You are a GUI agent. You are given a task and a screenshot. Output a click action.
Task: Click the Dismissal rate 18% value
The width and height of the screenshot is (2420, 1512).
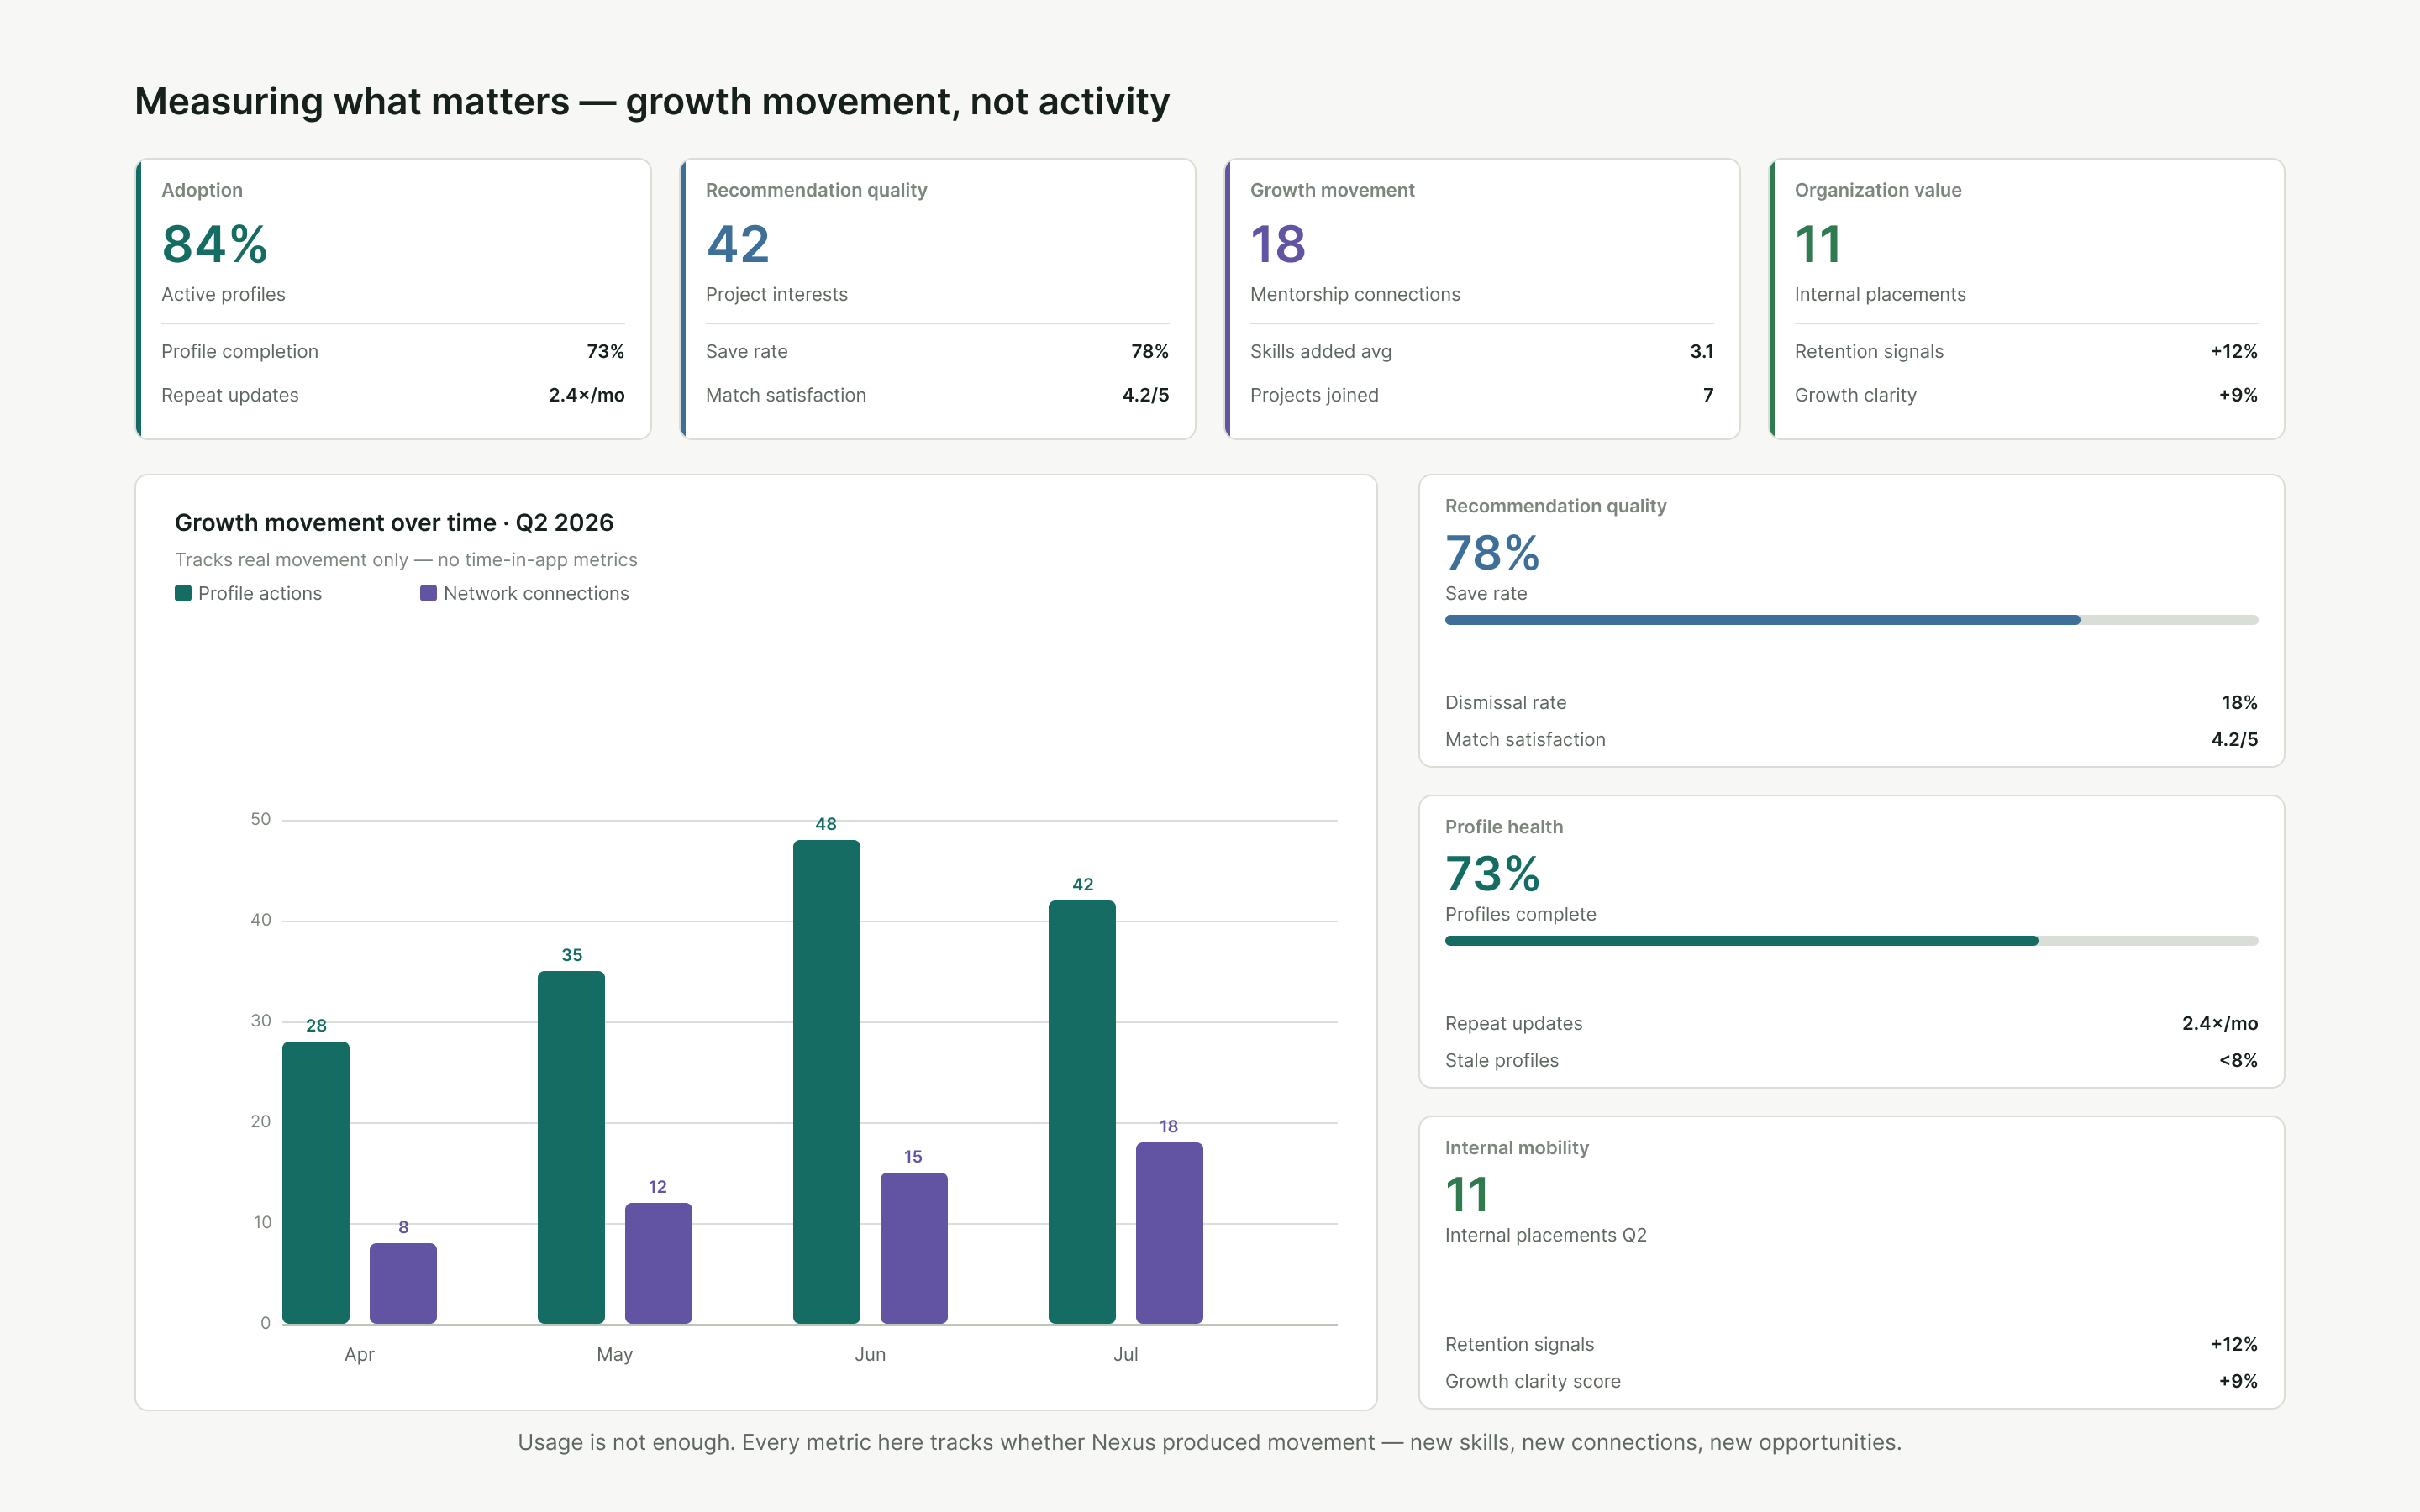(x=2239, y=703)
